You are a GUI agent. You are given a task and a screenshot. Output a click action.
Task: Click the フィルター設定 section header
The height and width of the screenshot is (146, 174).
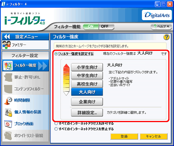pos(25,55)
